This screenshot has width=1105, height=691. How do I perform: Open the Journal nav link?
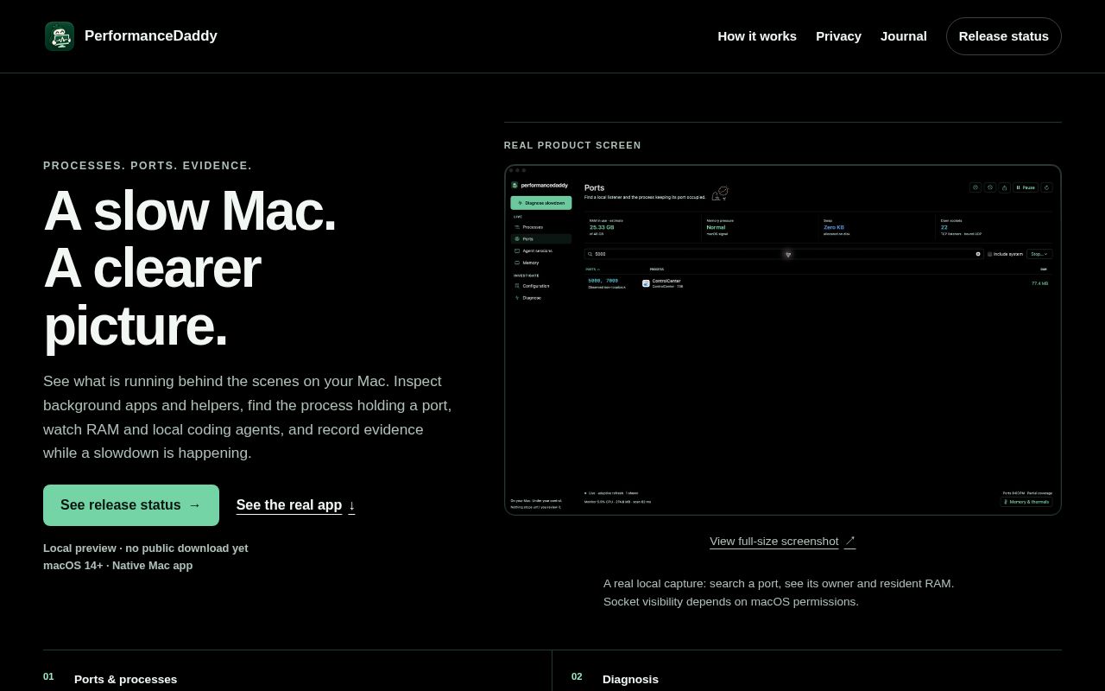click(x=903, y=36)
